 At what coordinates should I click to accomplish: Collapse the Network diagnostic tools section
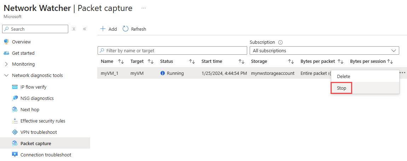(x=6, y=76)
